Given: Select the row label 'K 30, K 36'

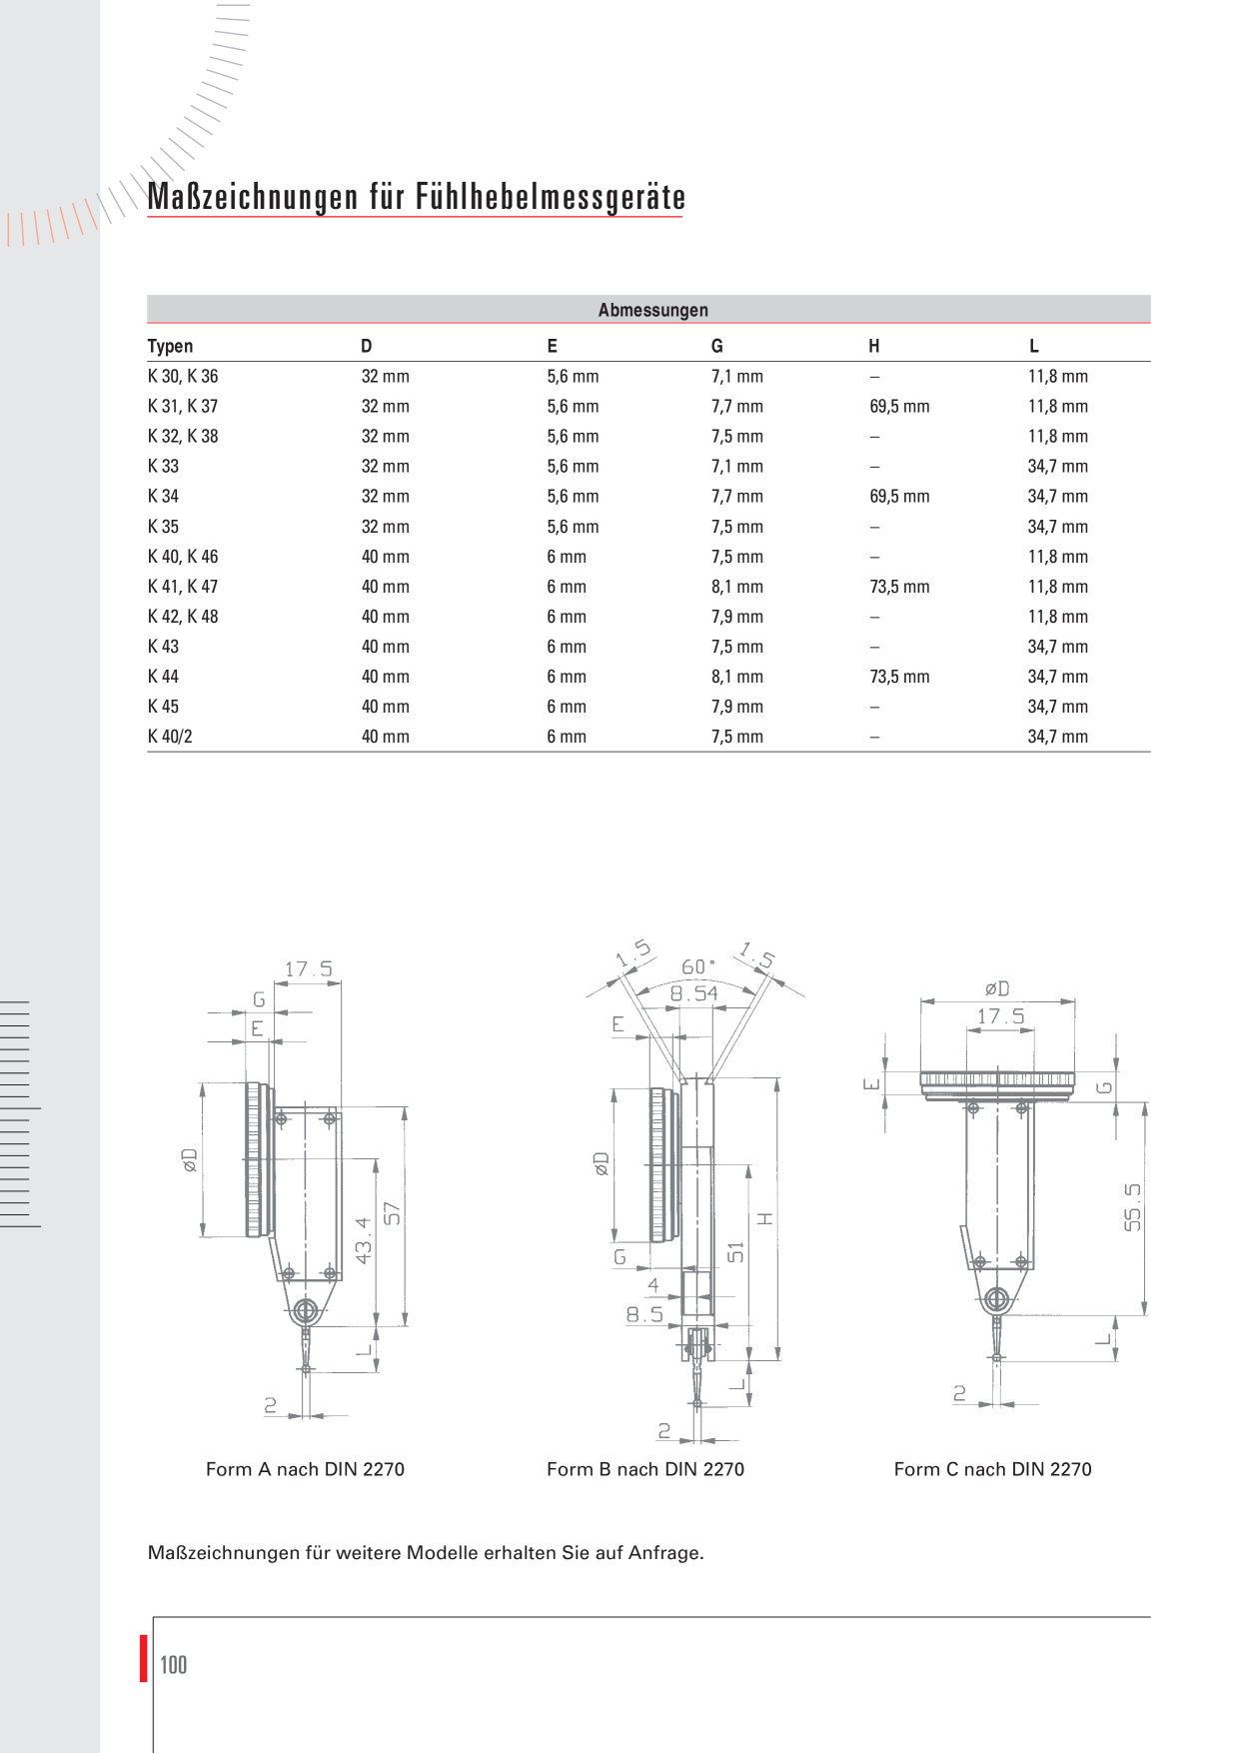Looking at the screenshot, I should click(183, 376).
